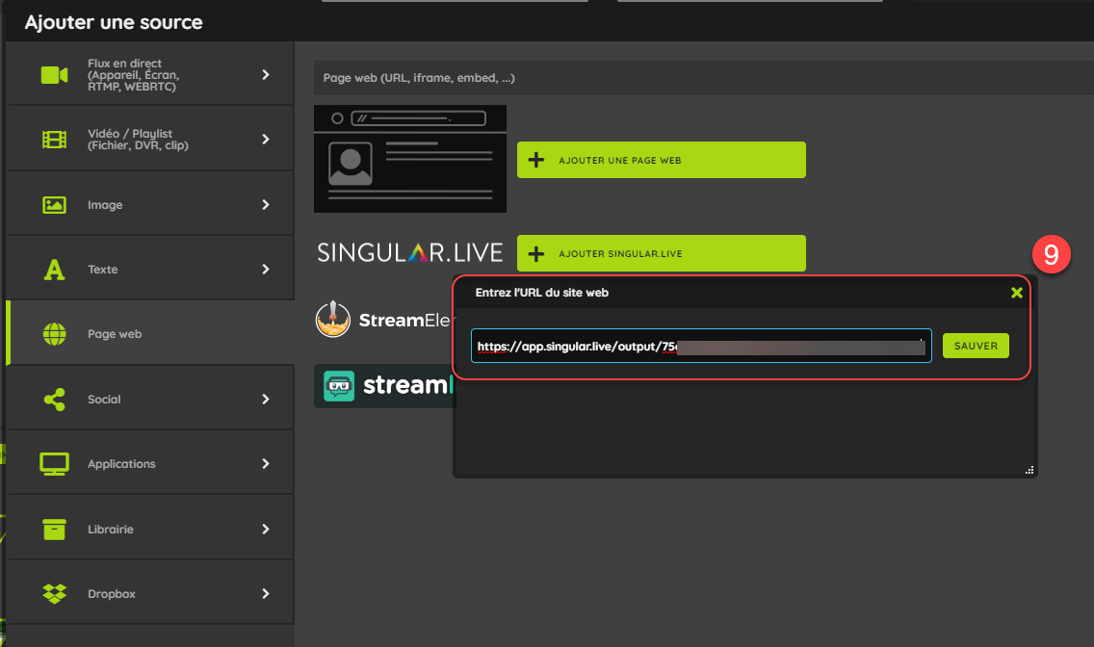Click the archive box Librairie icon

coord(55,530)
